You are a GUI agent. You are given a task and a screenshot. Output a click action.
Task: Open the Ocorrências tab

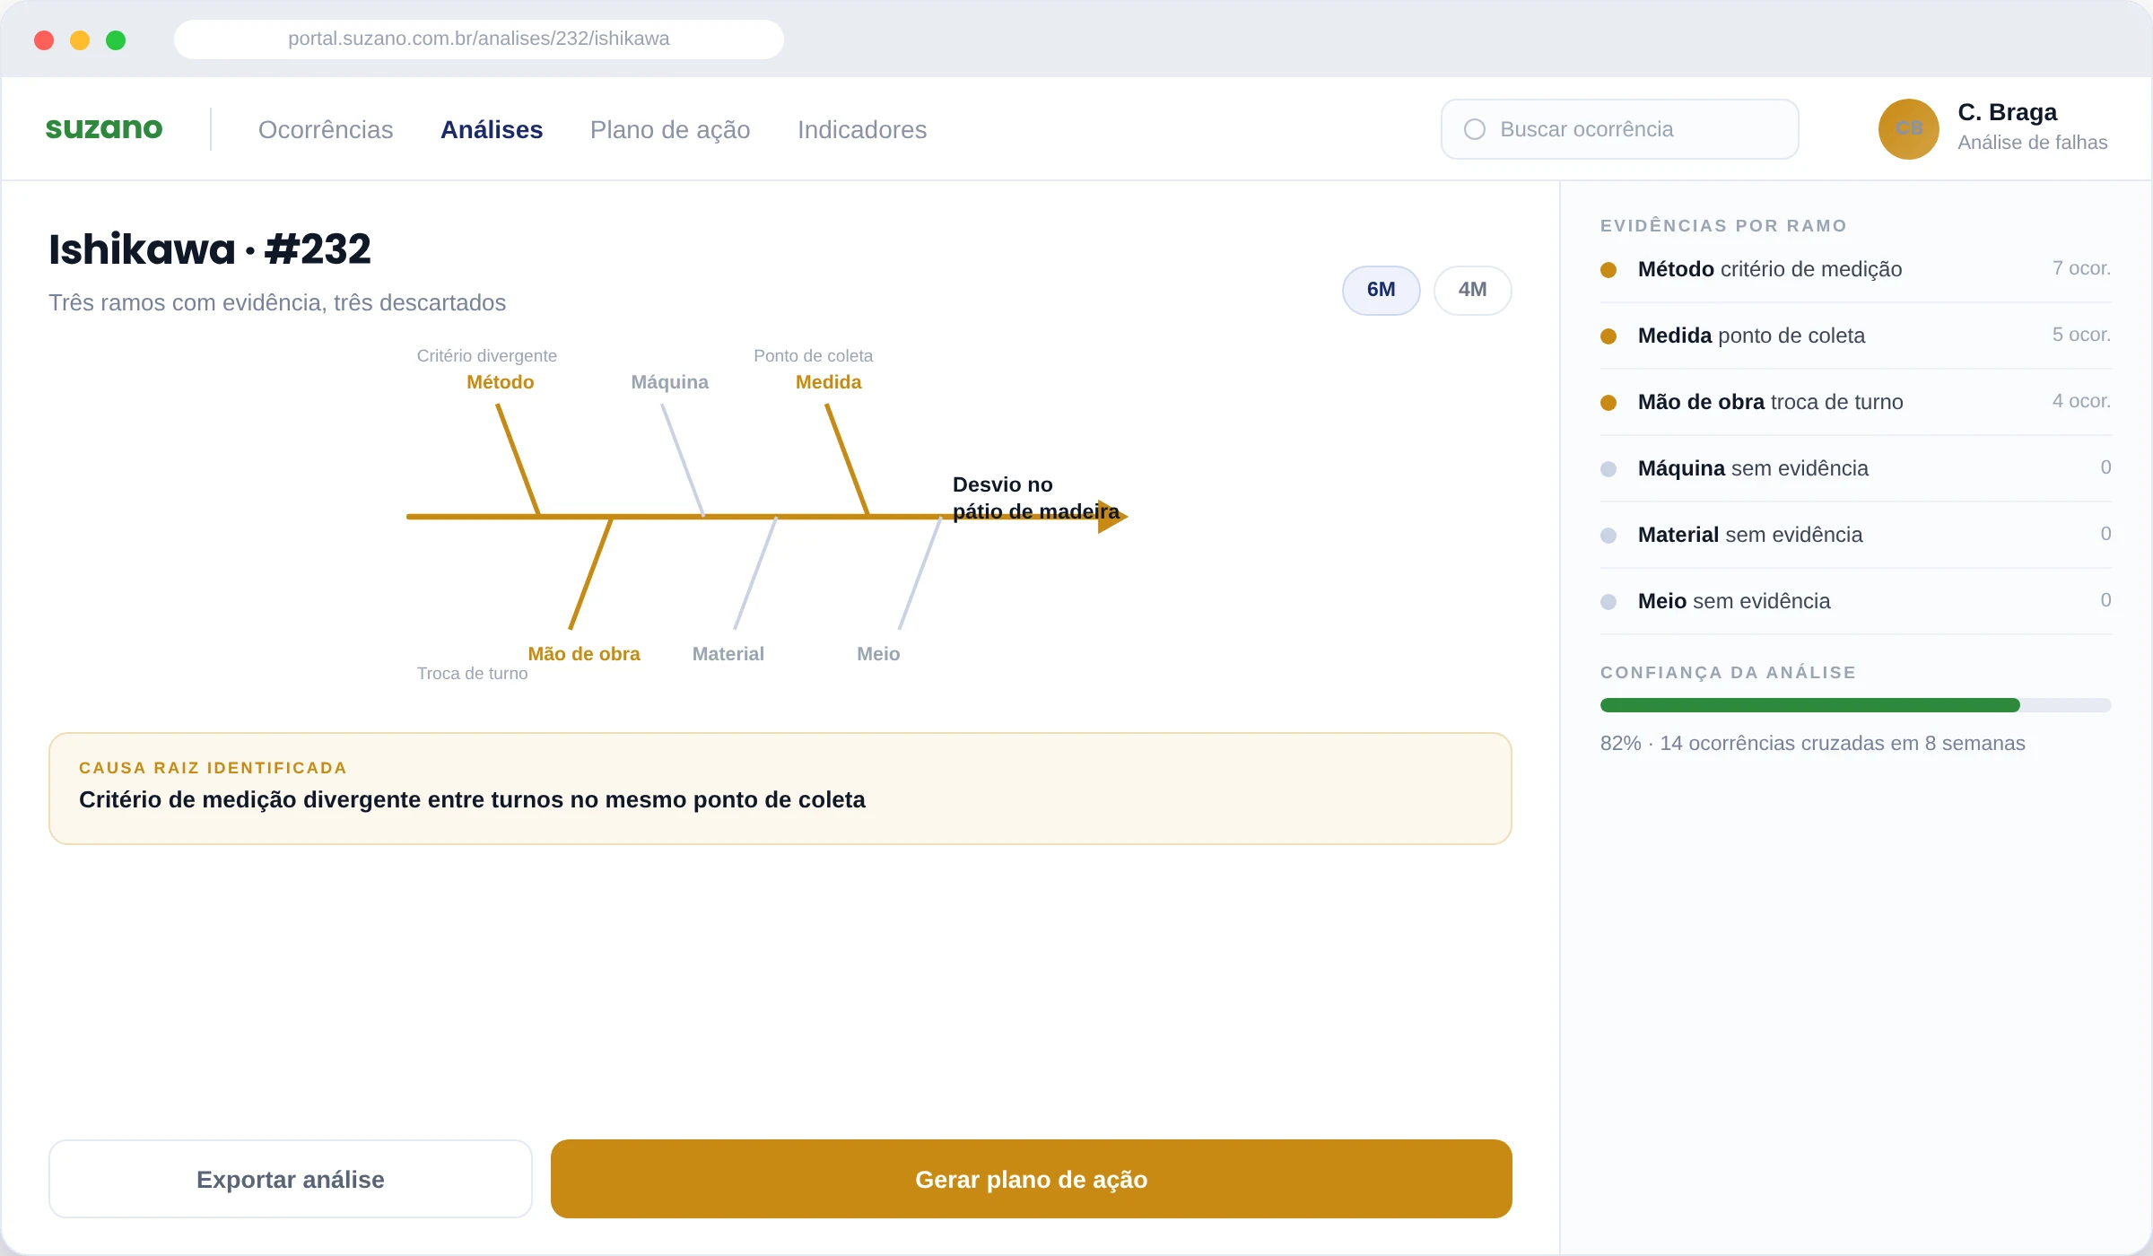click(326, 129)
